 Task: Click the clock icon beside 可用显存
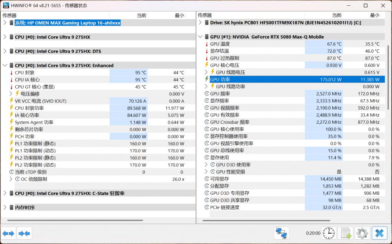pos(206,179)
